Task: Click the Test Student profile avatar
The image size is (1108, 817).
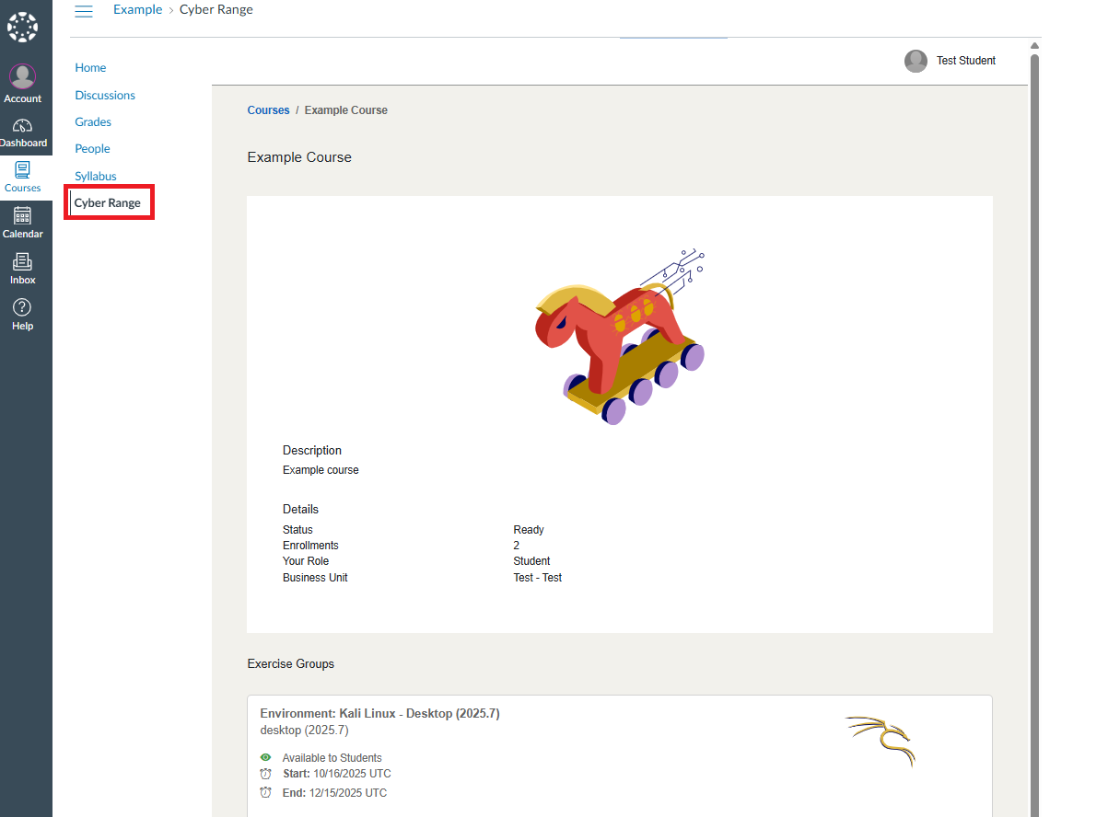Action: (916, 61)
